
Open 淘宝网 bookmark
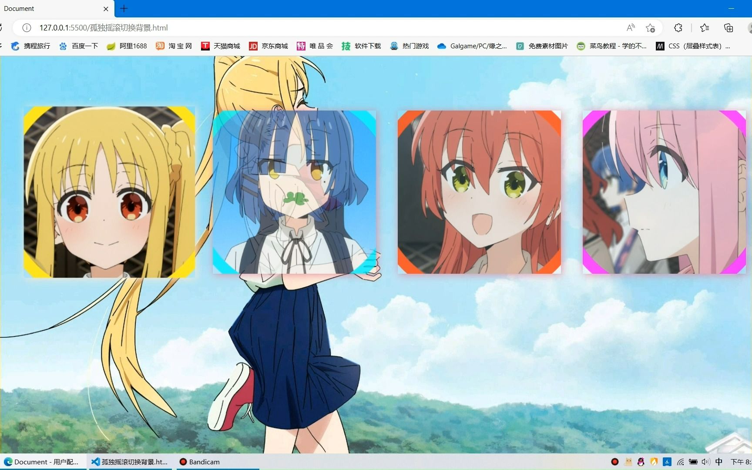click(x=174, y=46)
